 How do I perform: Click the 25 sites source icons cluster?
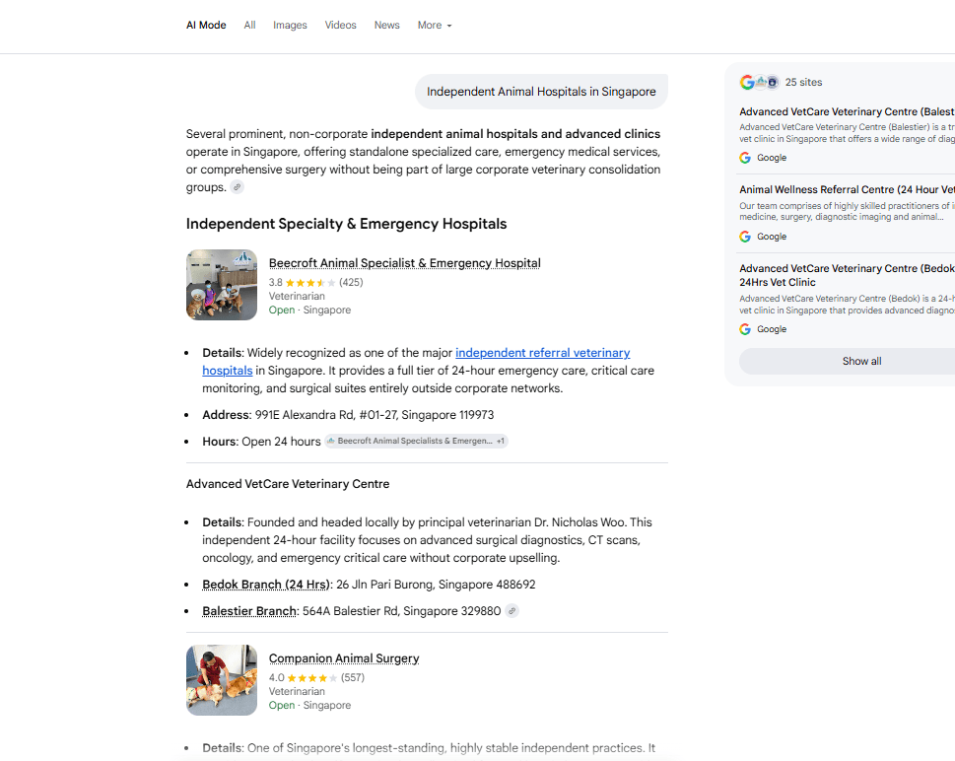[759, 82]
